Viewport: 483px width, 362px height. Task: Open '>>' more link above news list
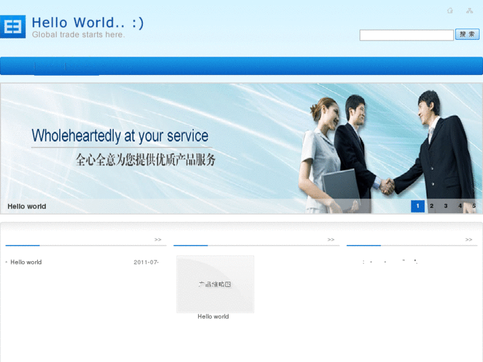(157, 239)
